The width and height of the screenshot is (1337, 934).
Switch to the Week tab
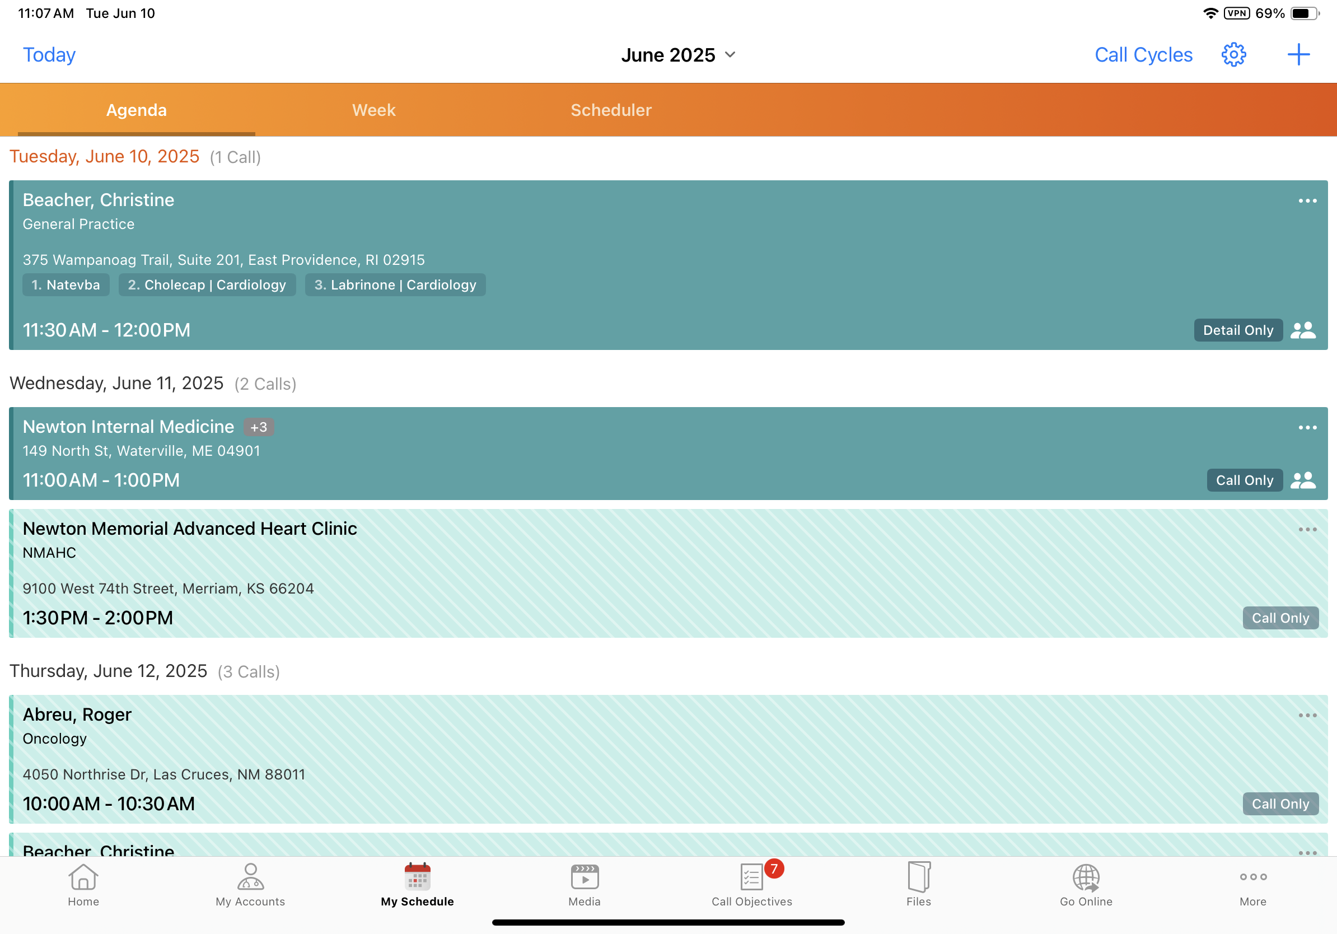click(373, 110)
